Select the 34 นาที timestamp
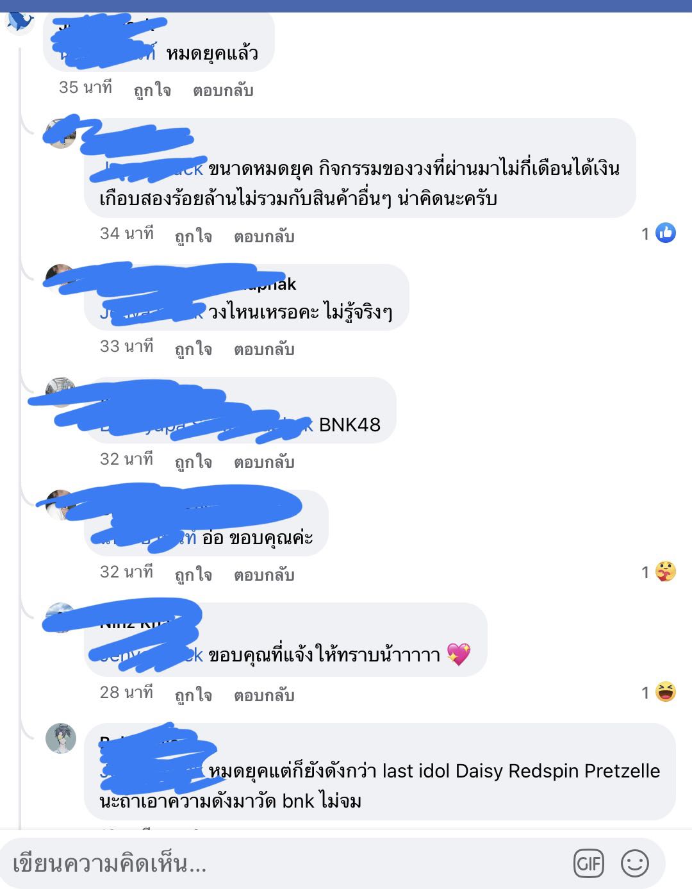 click(127, 233)
